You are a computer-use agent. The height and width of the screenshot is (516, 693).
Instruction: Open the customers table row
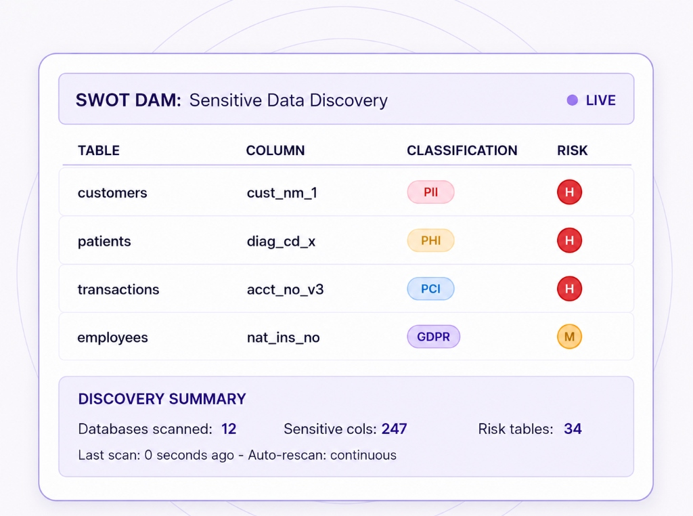[x=346, y=192]
